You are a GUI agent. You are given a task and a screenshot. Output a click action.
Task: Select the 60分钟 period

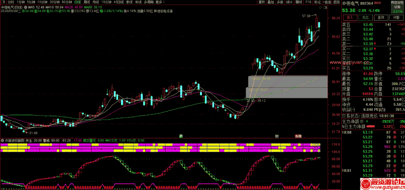[x=67, y=3]
